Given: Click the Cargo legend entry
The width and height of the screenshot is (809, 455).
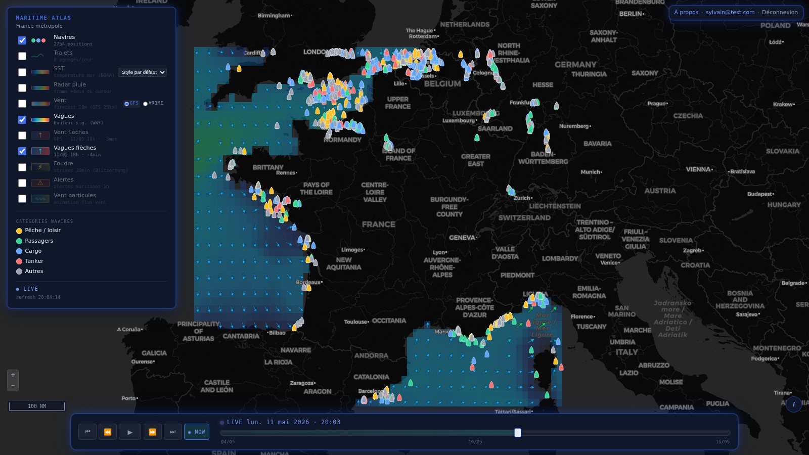Looking at the screenshot, I should pyautogui.click(x=29, y=251).
